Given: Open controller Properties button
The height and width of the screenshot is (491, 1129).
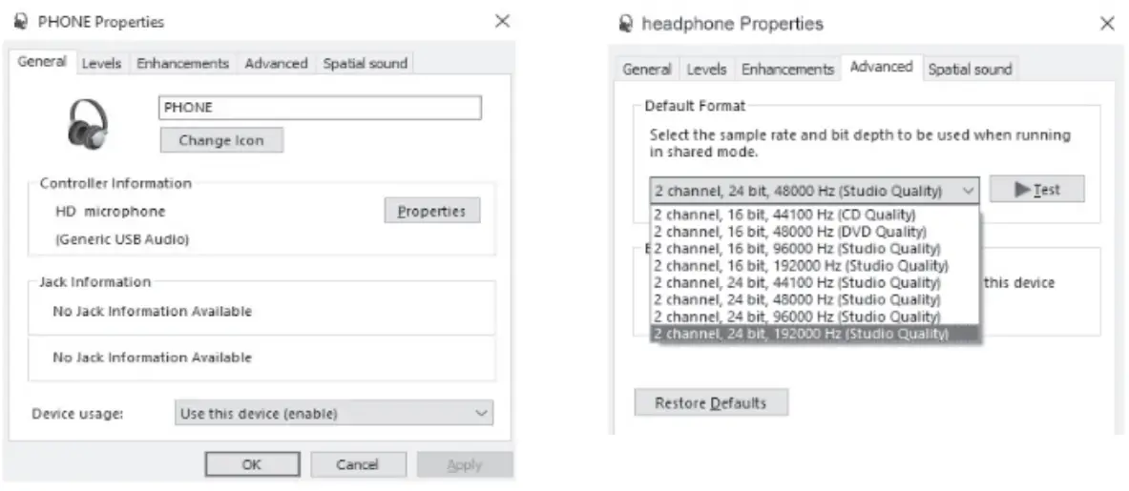Looking at the screenshot, I should tap(431, 211).
